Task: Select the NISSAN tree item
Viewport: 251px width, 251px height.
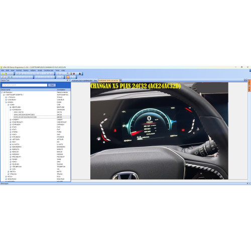Action: coord(16,154)
